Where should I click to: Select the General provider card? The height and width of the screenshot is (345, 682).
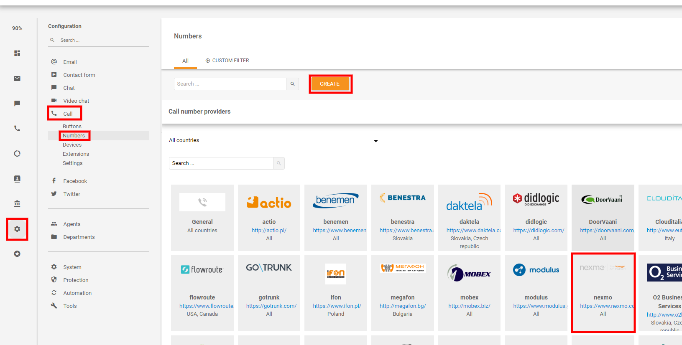pyautogui.click(x=202, y=218)
